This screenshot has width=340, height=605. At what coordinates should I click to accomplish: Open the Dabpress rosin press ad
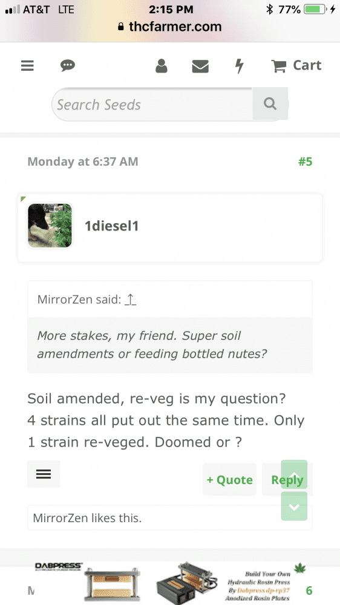[x=170, y=583]
